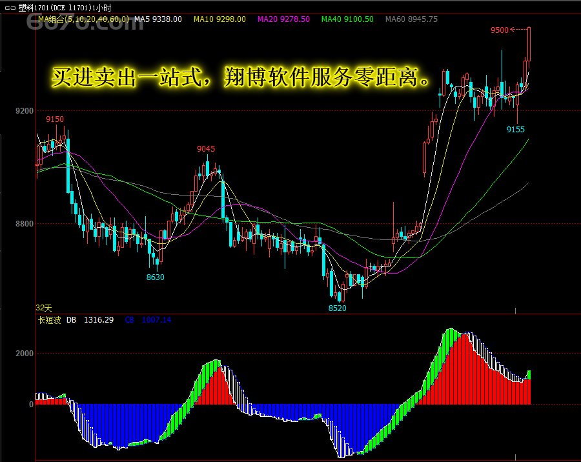
Task: Click the last green bar in 长短波 histogram
Action: 529,374
